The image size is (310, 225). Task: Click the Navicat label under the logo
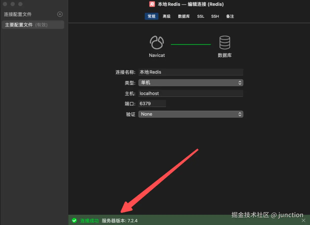coord(157,55)
